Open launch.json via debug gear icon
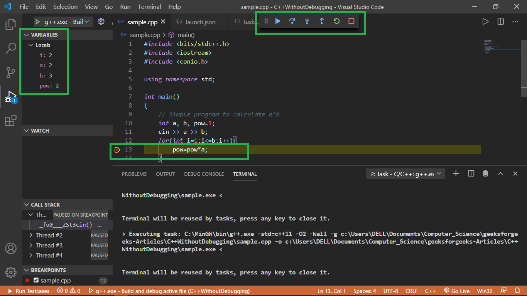 (101, 22)
